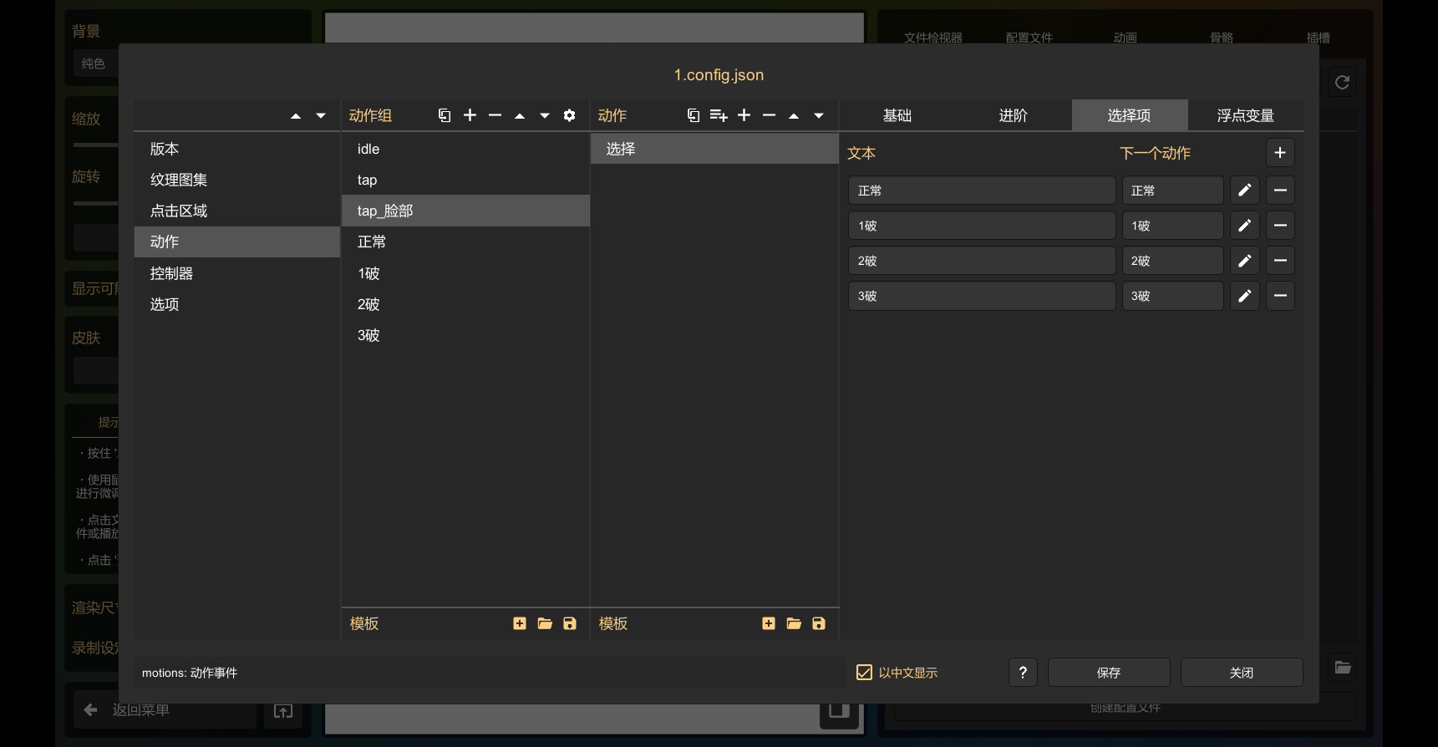
Task: Switch to the 浮点变量 tab
Action: (1245, 115)
